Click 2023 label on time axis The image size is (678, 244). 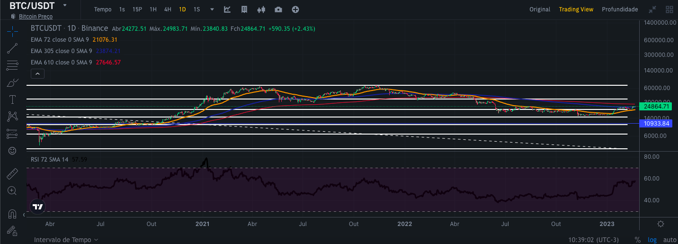click(x=607, y=224)
